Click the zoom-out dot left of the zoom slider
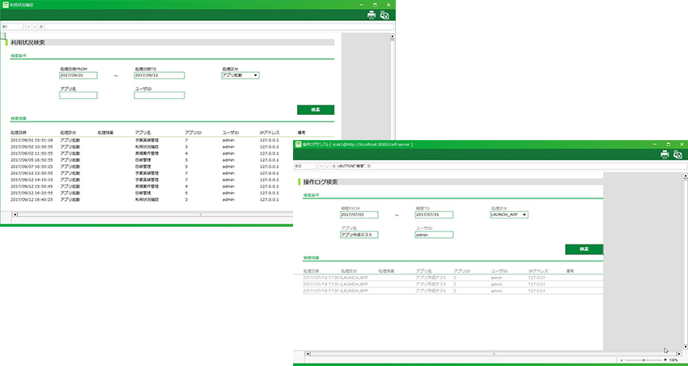 tap(622, 360)
